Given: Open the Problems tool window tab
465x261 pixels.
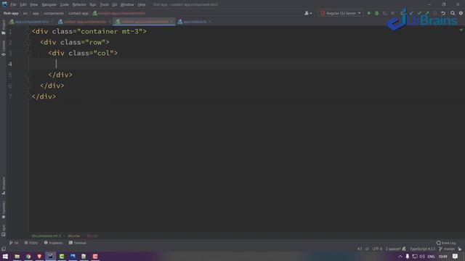Looking at the screenshot, I should coord(53,243).
